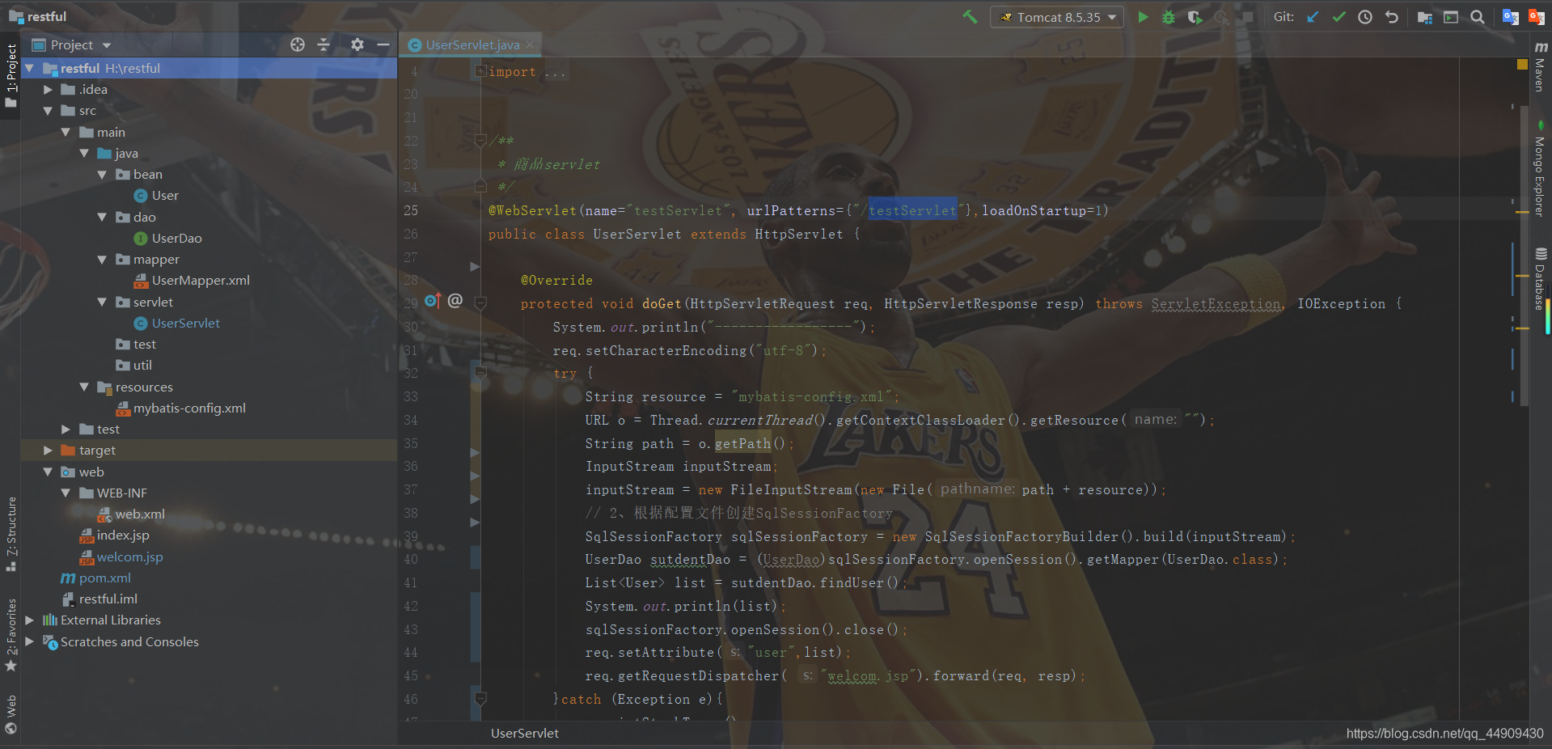Image resolution: width=1552 pixels, height=749 pixels.
Task: Select mybatis-config.xml file
Action: tap(189, 408)
